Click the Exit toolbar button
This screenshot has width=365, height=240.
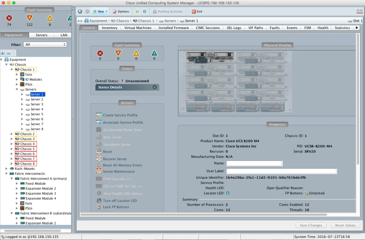pos(197,11)
